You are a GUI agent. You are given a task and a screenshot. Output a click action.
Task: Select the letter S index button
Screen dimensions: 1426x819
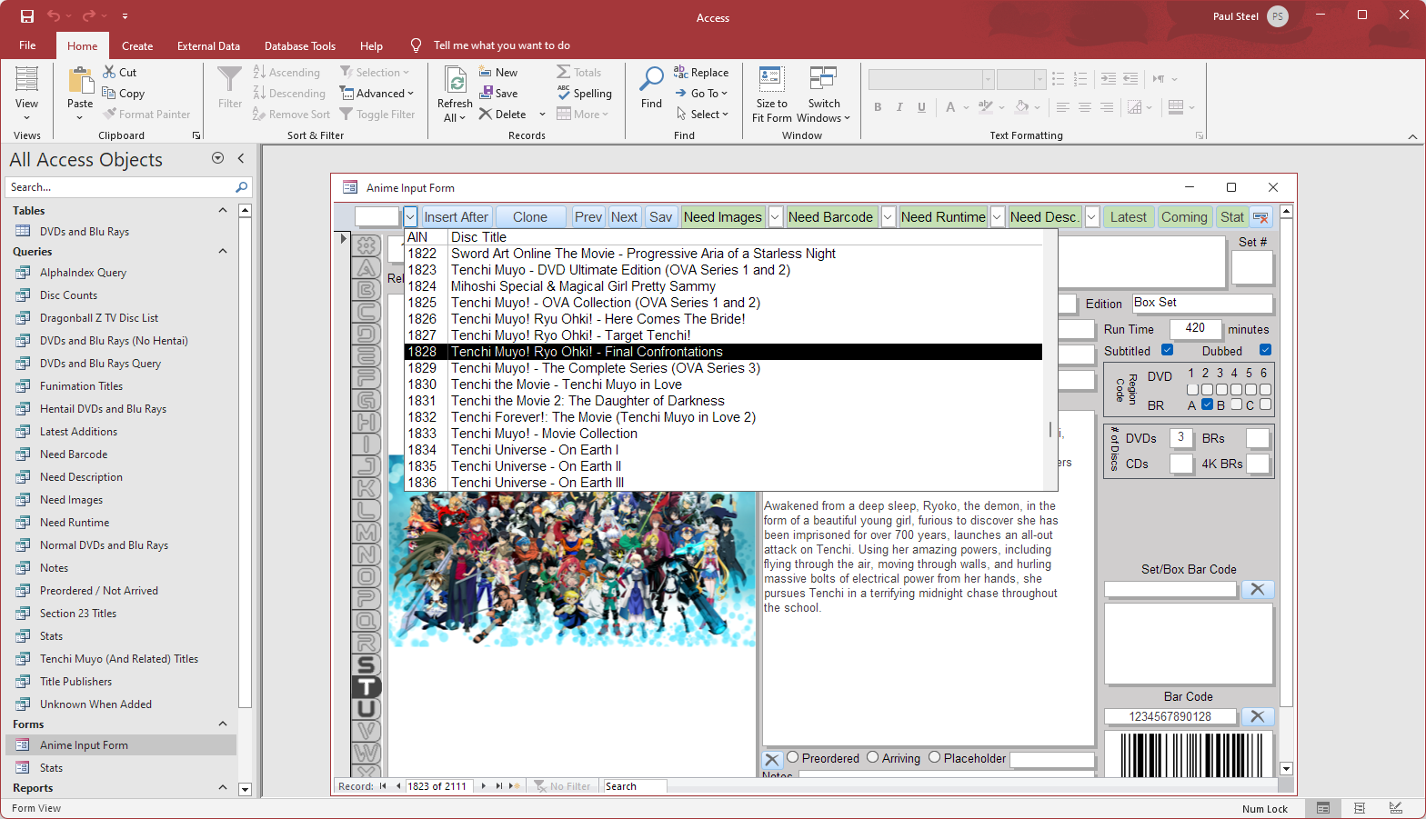(367, 665)
